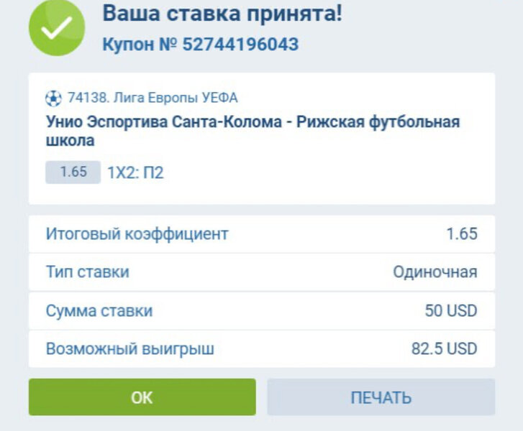Click the ПЕЧАТЬ print button
Image resolution: width=523 pixels, height=431 pixels.
pyautogui.click(x=381, y=397)
